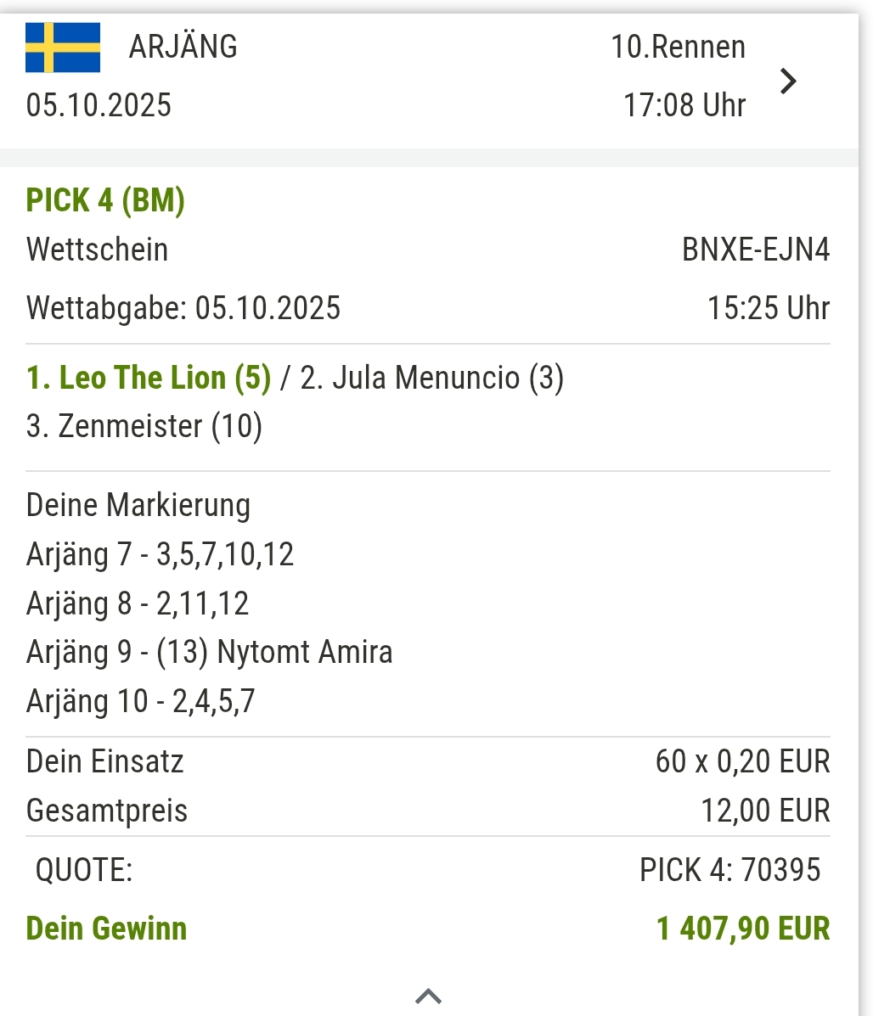The image size is (873, 1016).
Task: Click third place Zenmeister (10)
Action: click(144, 426)
